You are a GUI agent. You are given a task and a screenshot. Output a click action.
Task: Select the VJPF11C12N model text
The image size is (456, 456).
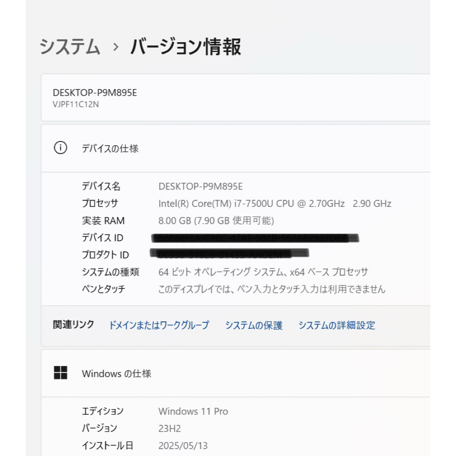point(76,104)
